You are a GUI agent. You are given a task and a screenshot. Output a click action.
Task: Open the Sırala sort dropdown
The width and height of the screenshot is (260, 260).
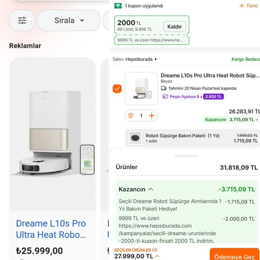(x=69, y=21)
